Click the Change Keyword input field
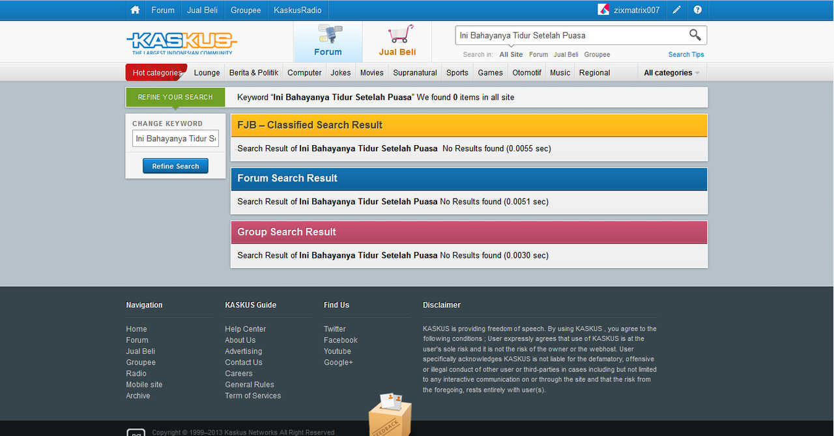This screenshot has width=834, height=436. (176, 139)
